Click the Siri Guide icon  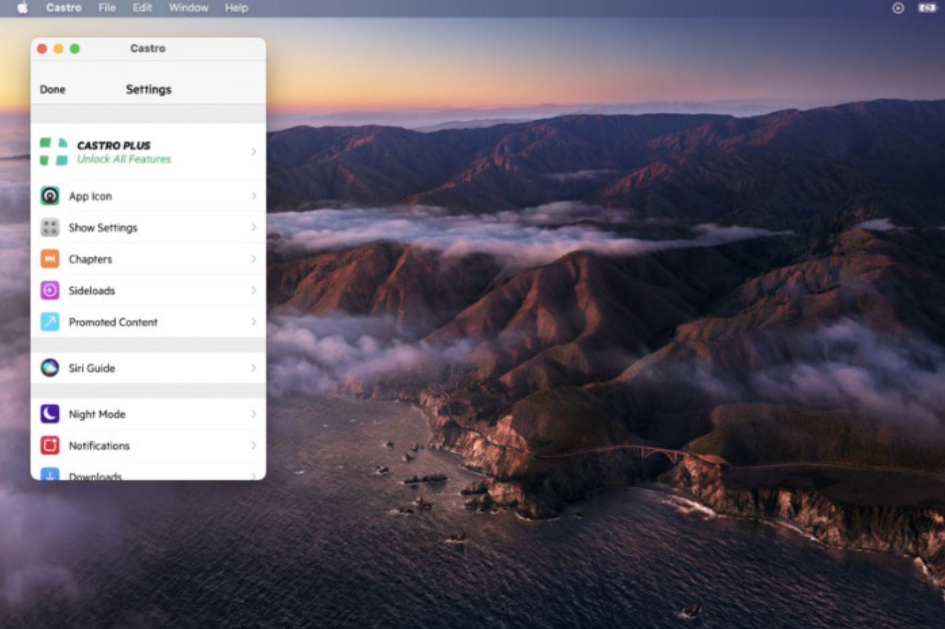tap(50, 368)
